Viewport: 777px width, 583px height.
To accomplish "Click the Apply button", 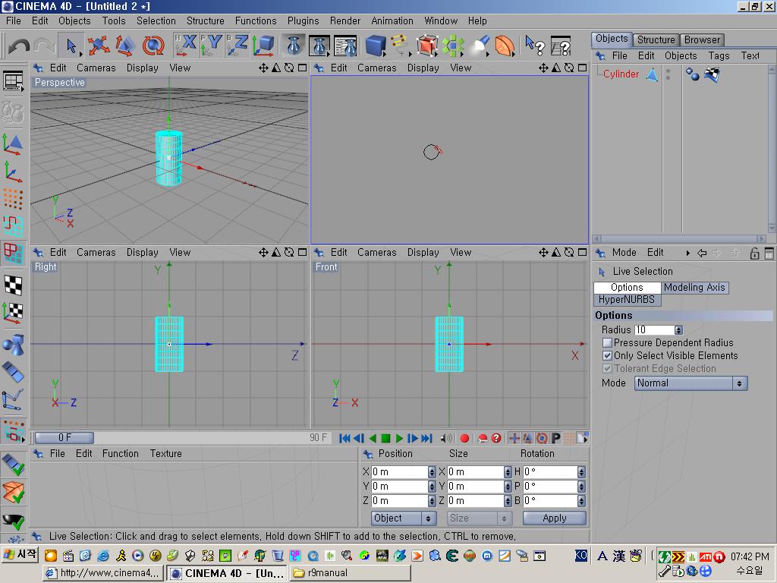I will [555, 518].
